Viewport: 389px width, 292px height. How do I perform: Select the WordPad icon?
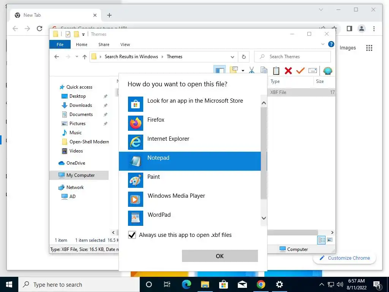(136, 218)
